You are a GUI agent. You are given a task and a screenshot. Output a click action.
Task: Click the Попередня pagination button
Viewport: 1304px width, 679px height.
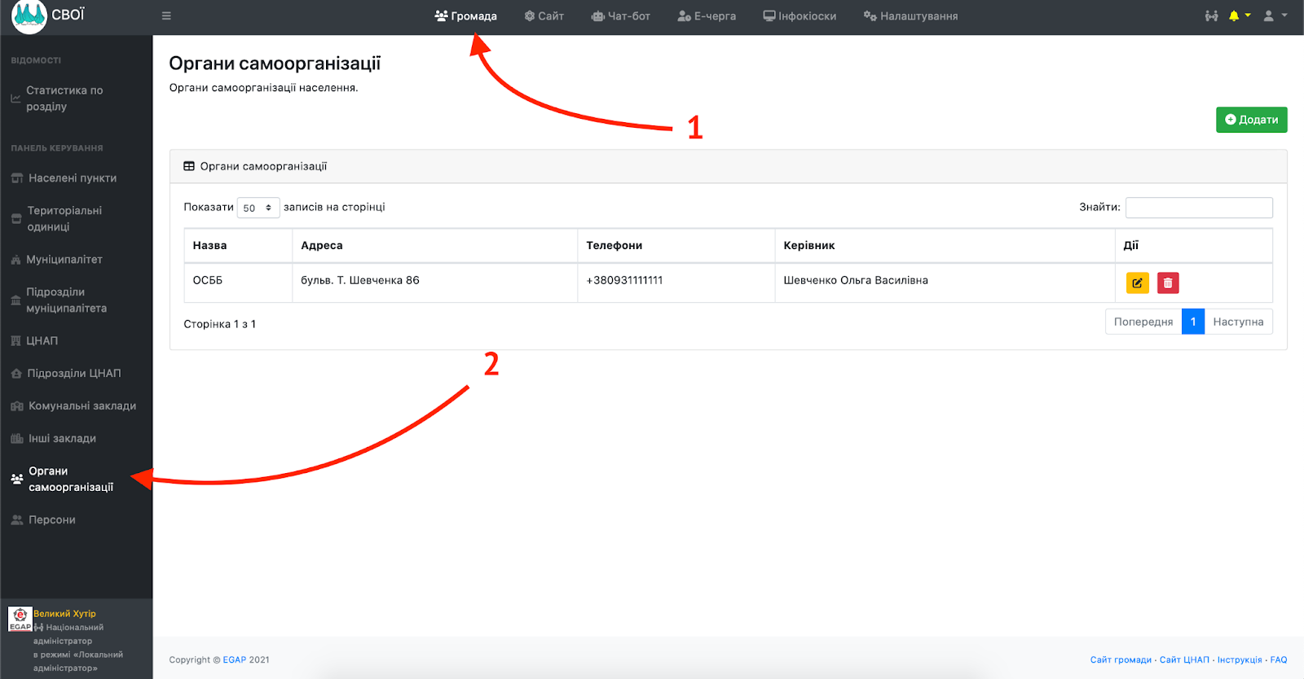pyautogui.click(x=1143, y=322)
